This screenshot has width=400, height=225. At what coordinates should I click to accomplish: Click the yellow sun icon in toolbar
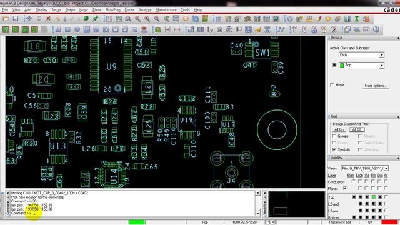tap(328, 19)
